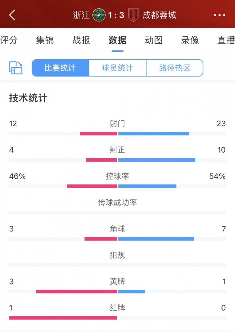The width and height of the screenshot is (235, 332).
Task: Switch to 球员统计 segment
Action: click(x=118, y=68)
